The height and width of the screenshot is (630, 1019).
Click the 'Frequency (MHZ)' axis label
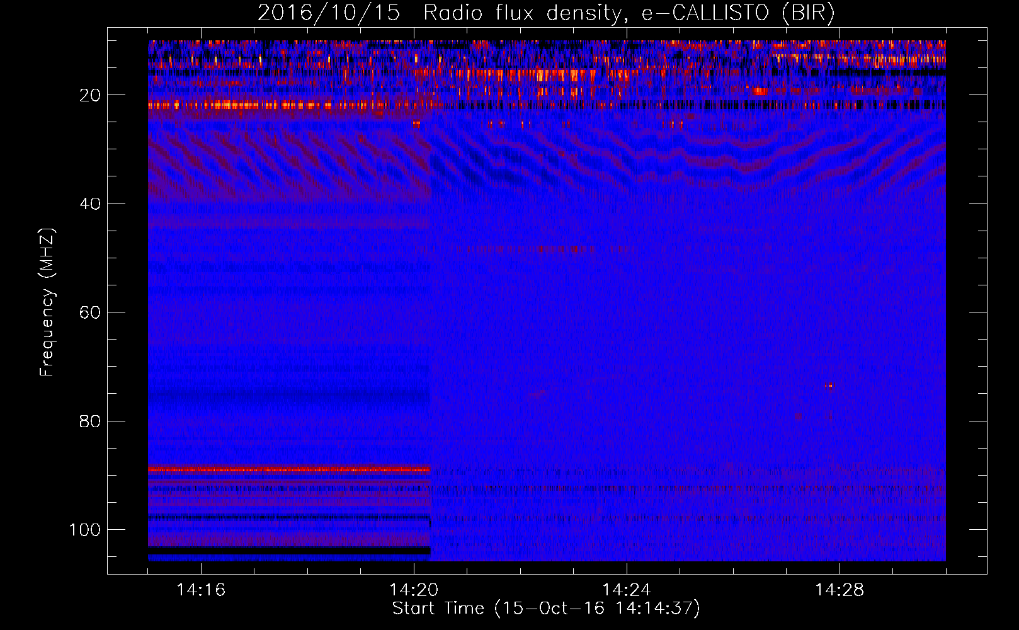point(47,302)
